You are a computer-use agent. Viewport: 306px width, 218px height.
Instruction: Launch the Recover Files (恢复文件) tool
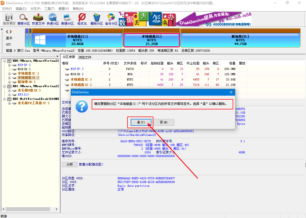click(38, 19)
